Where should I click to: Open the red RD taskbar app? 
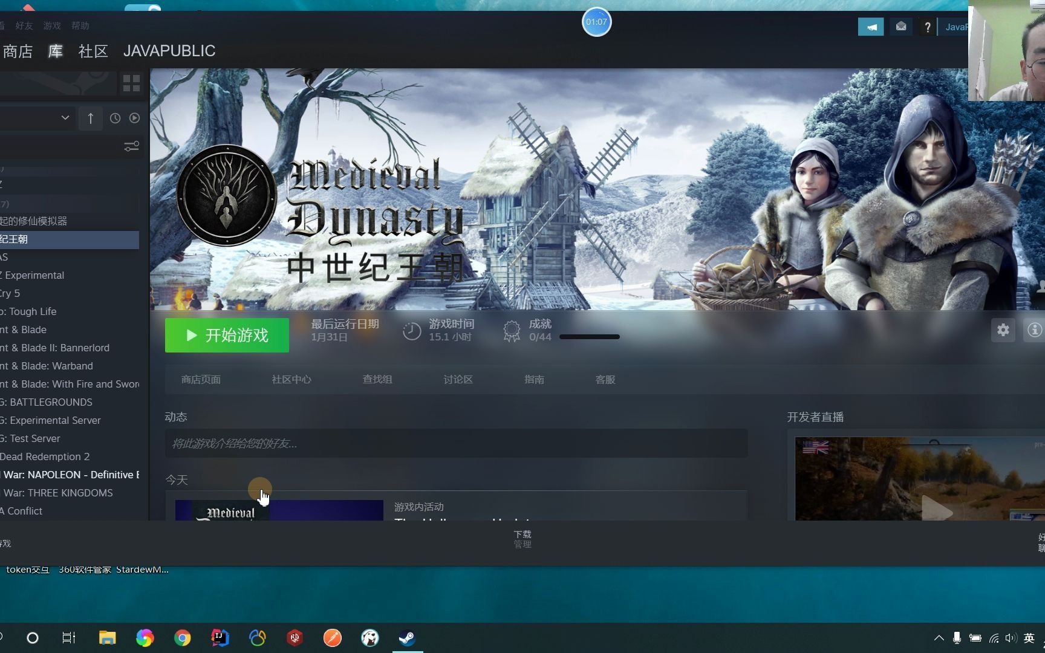click(x=295, y=638)
